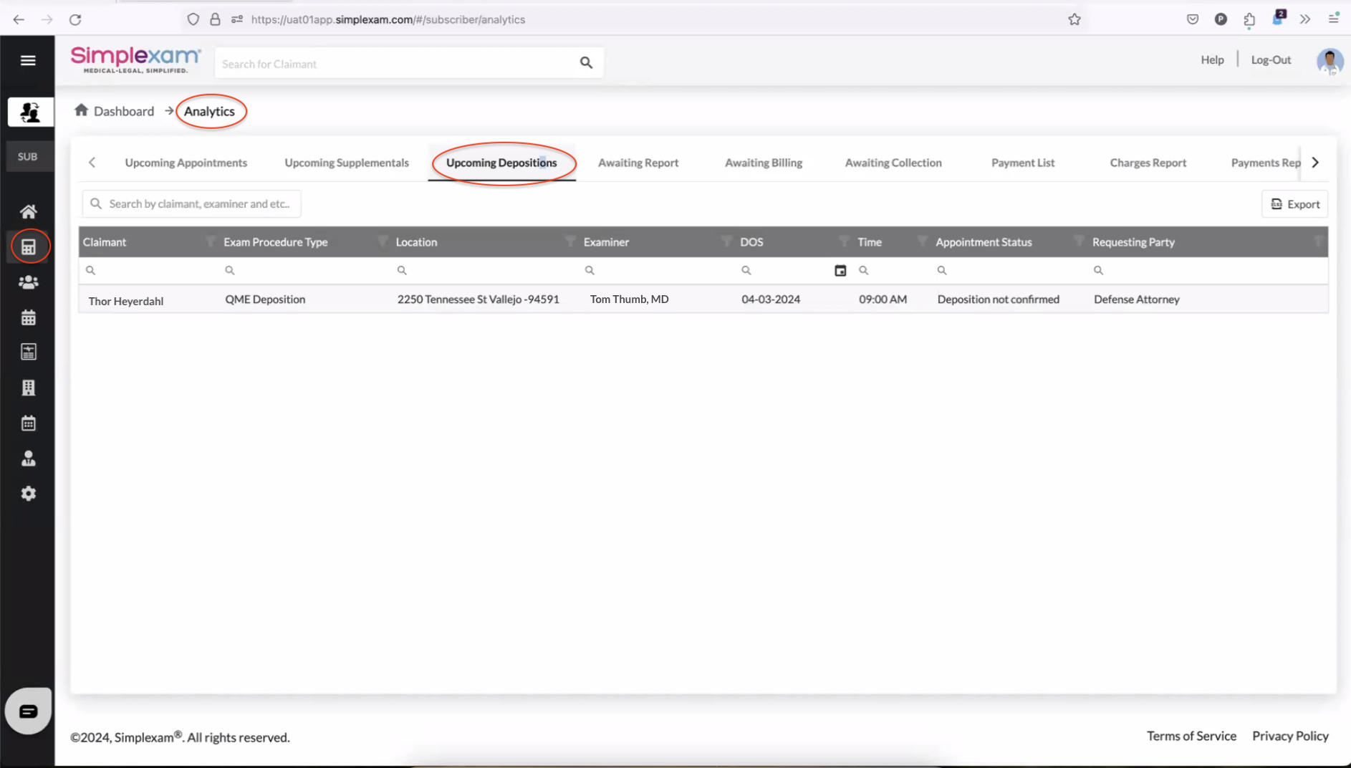Viewport: 1351px width, 768px height.
Task: Focus the claimant, examiner table search box
Action: [191, 204]
